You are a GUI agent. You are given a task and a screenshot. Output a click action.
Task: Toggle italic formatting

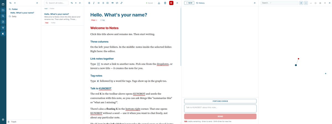point(94,3)
